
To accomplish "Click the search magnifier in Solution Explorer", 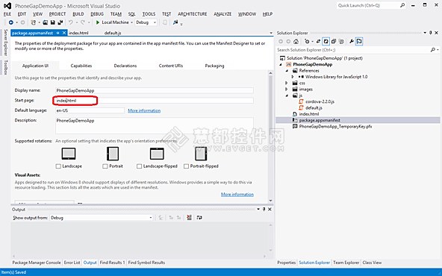I will pyautogui.click(x=433, y=50).
